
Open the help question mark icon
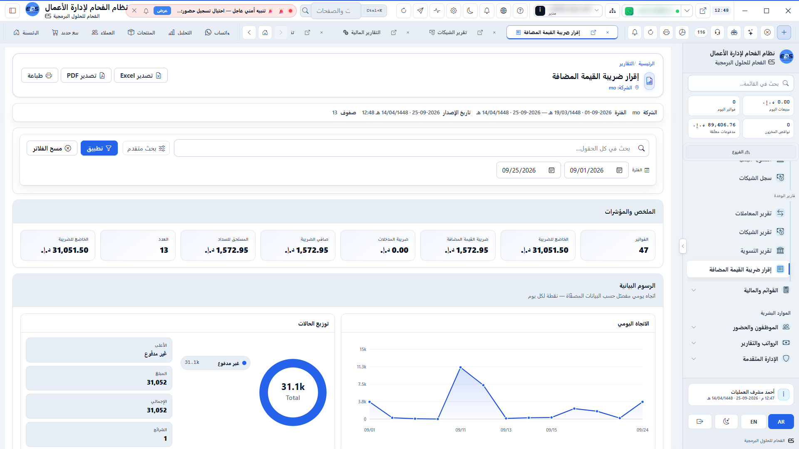tap(520, 11)
